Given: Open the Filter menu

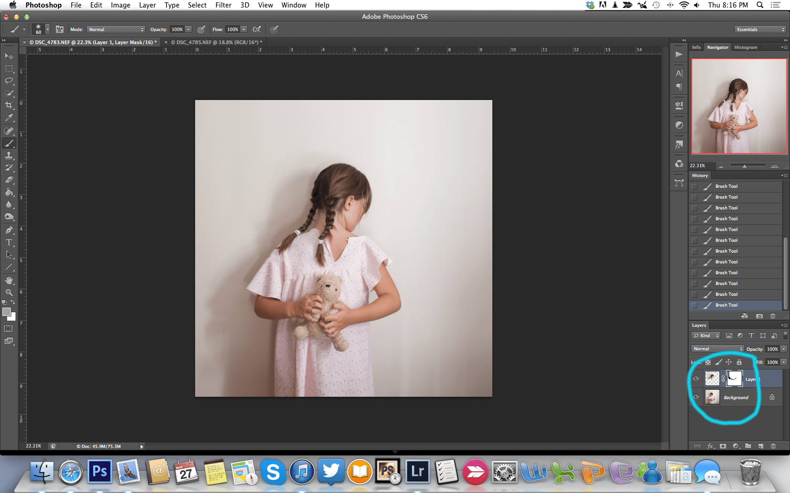Looking at the screenshot, I should 223,5.
